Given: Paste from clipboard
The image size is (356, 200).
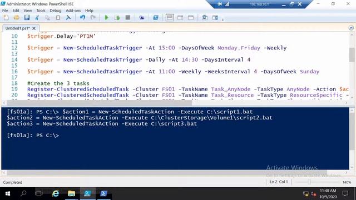Looking at the screenshot, I should (x=58, y=17).
